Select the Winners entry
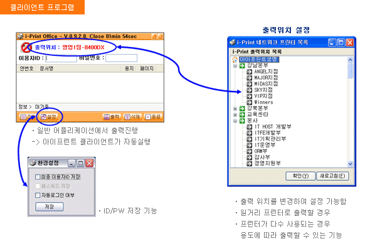The width and height of the screenshot is (370, 251). (x=263, y=102)
